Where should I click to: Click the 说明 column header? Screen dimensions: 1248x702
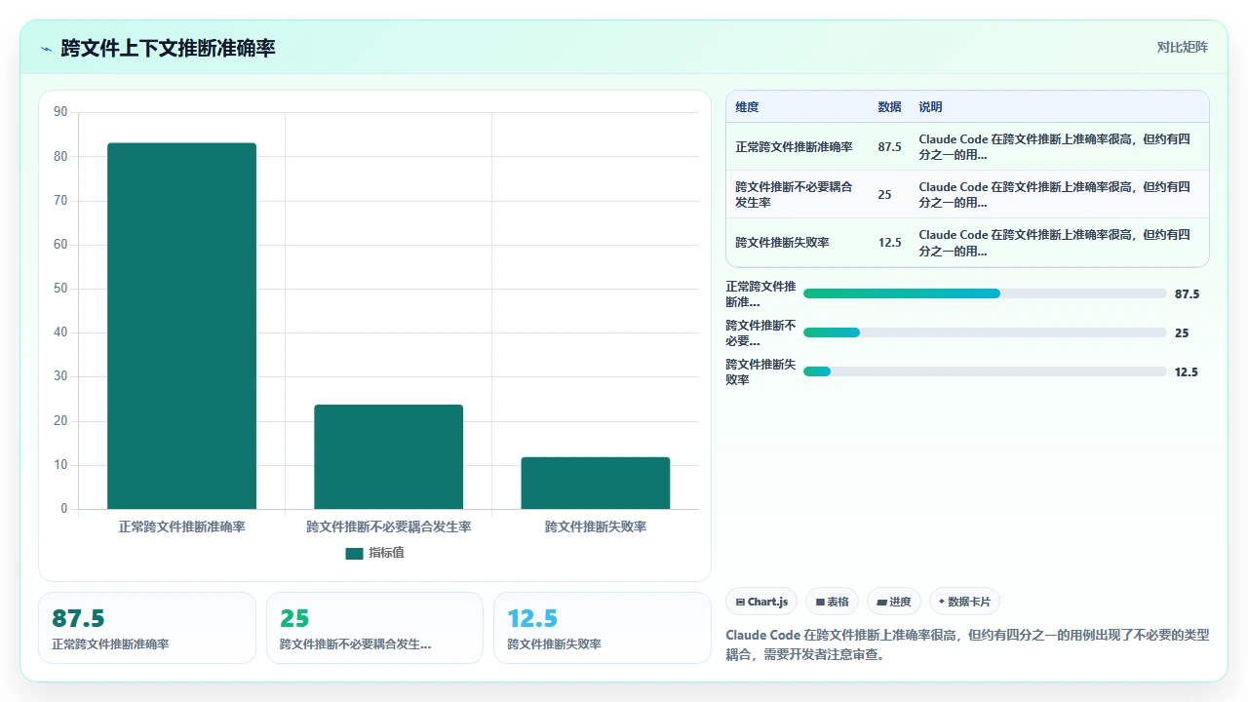930,107
